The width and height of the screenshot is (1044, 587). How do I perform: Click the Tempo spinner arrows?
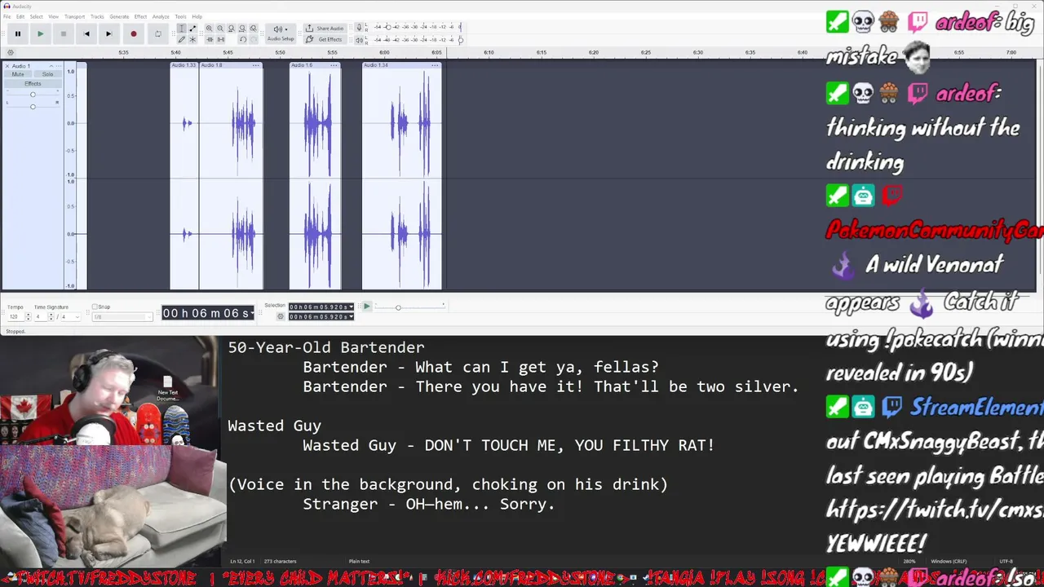(x=29, y=316)
